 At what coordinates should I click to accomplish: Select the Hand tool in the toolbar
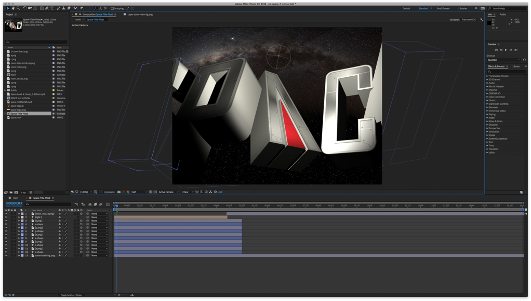[13, 8]
